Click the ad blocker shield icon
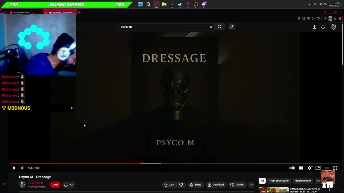The image size is (344, 193). [309, 18]
